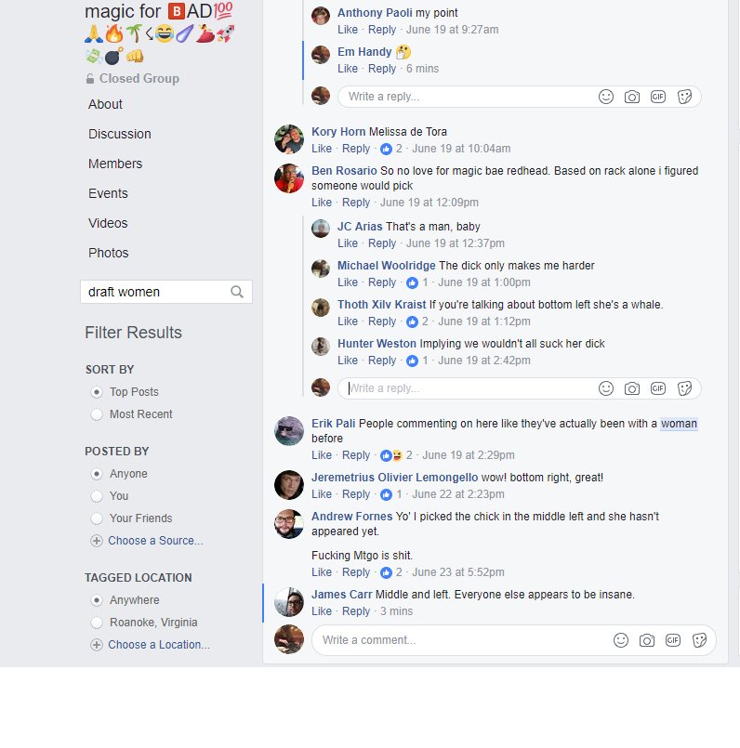Go to the Photos section

(109, 253)
